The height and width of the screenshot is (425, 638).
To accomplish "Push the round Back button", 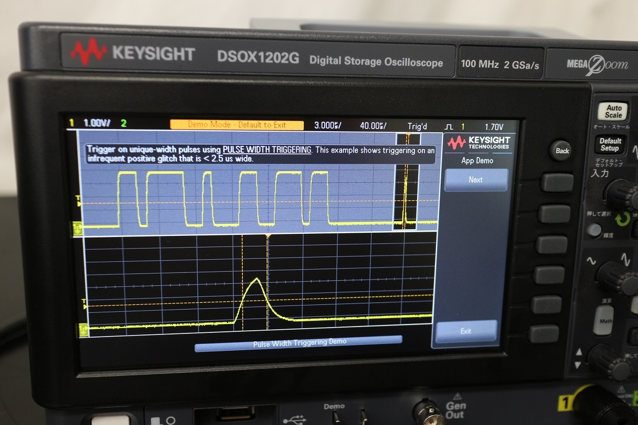I will tap(562, 151).
